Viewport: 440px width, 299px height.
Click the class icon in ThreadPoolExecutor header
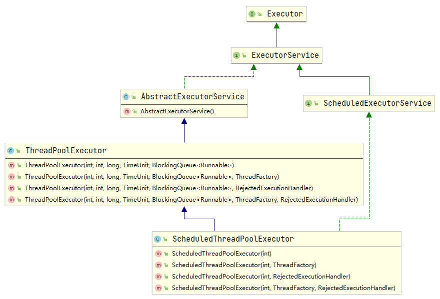pyautogui.click(x=10, y=151)
